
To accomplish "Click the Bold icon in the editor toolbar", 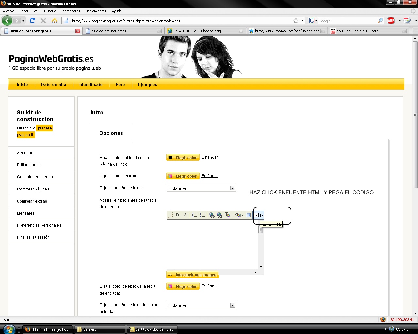I will 177,215.
